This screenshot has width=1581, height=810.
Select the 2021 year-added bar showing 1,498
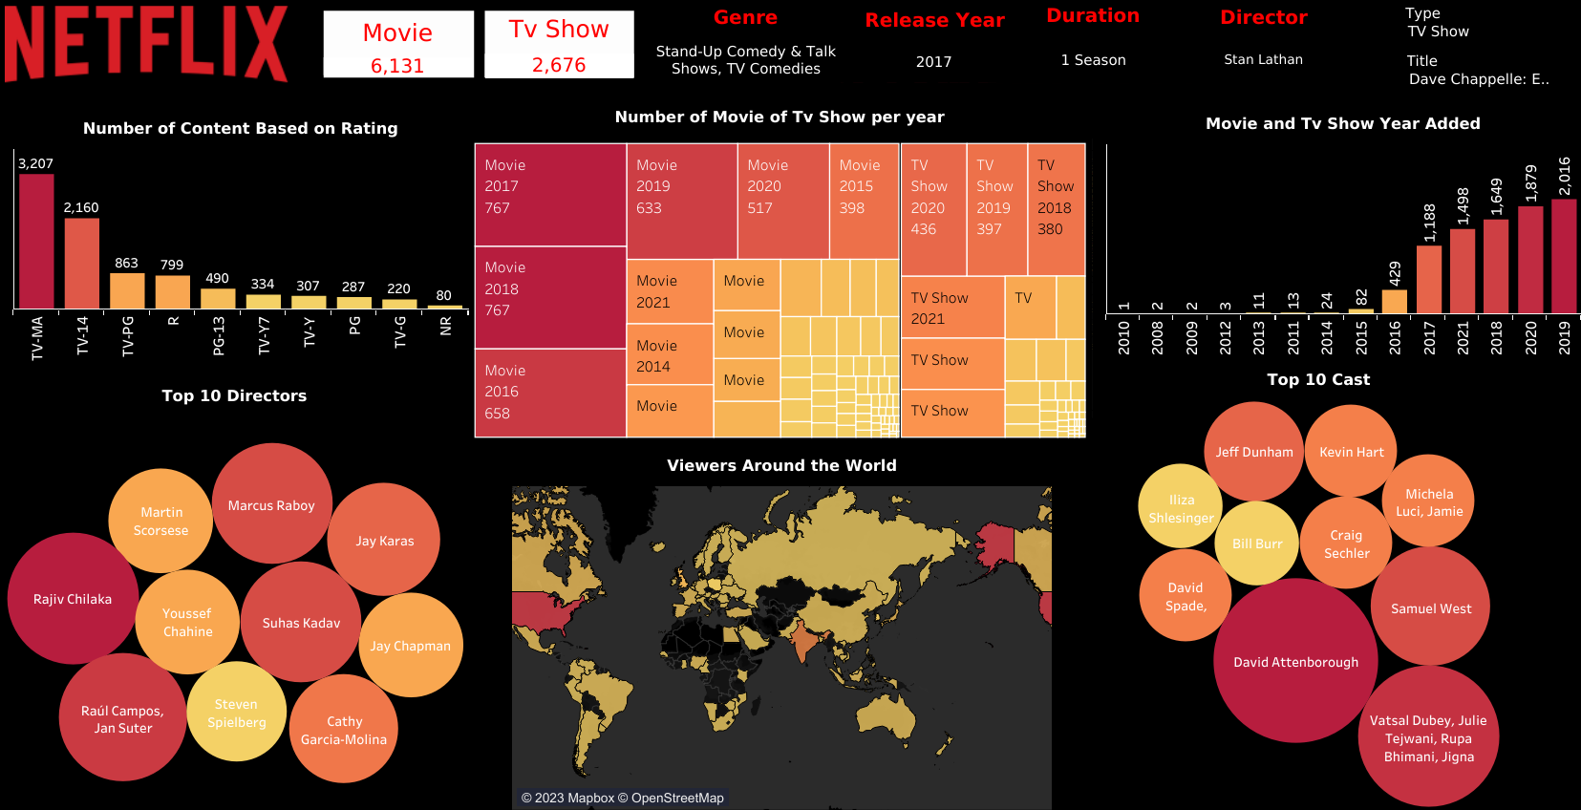pyautogui.click(x=1463, y=271)
